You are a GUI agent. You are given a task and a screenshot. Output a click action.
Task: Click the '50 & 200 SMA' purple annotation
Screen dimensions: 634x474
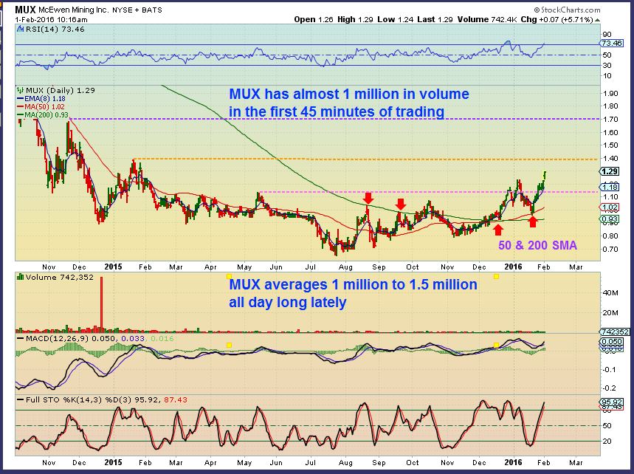pyautogui.click(x=537, y=245)
